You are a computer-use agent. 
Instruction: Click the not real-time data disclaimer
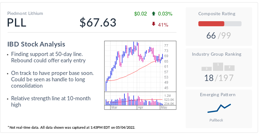pos(72,127)
